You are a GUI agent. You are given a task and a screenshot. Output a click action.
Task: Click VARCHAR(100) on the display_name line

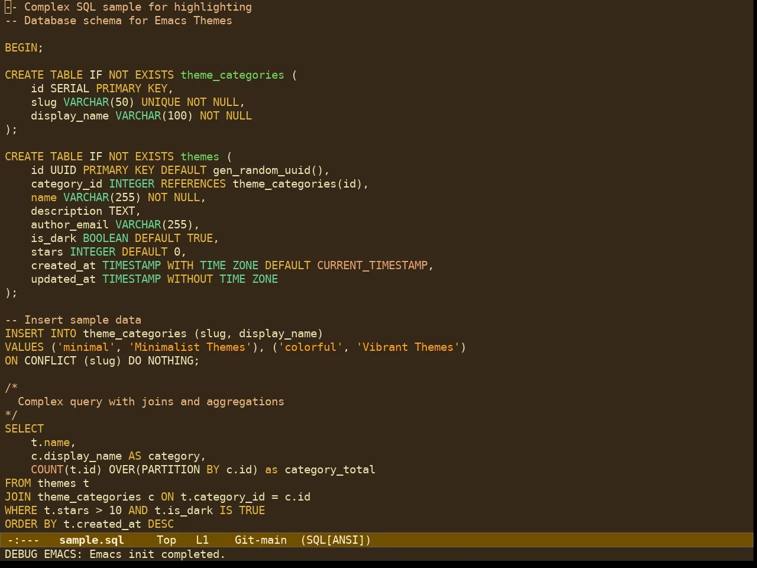coord(154,116)
